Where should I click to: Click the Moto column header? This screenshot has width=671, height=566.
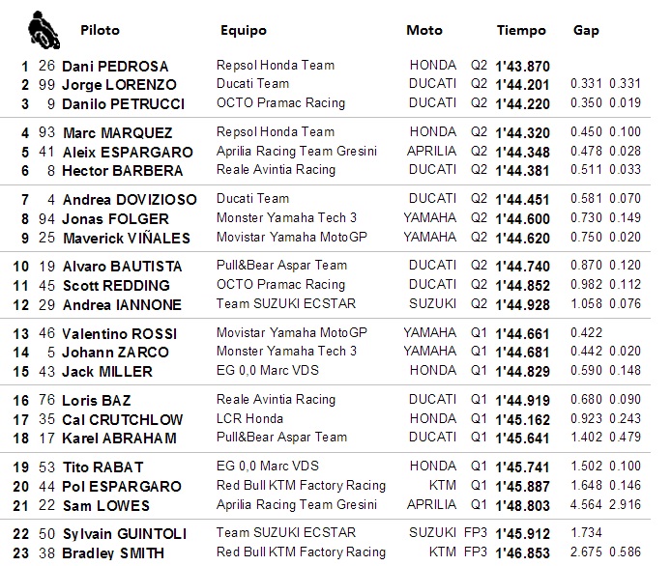tap(424, 30)
